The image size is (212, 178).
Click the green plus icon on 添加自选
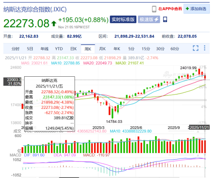187,8
